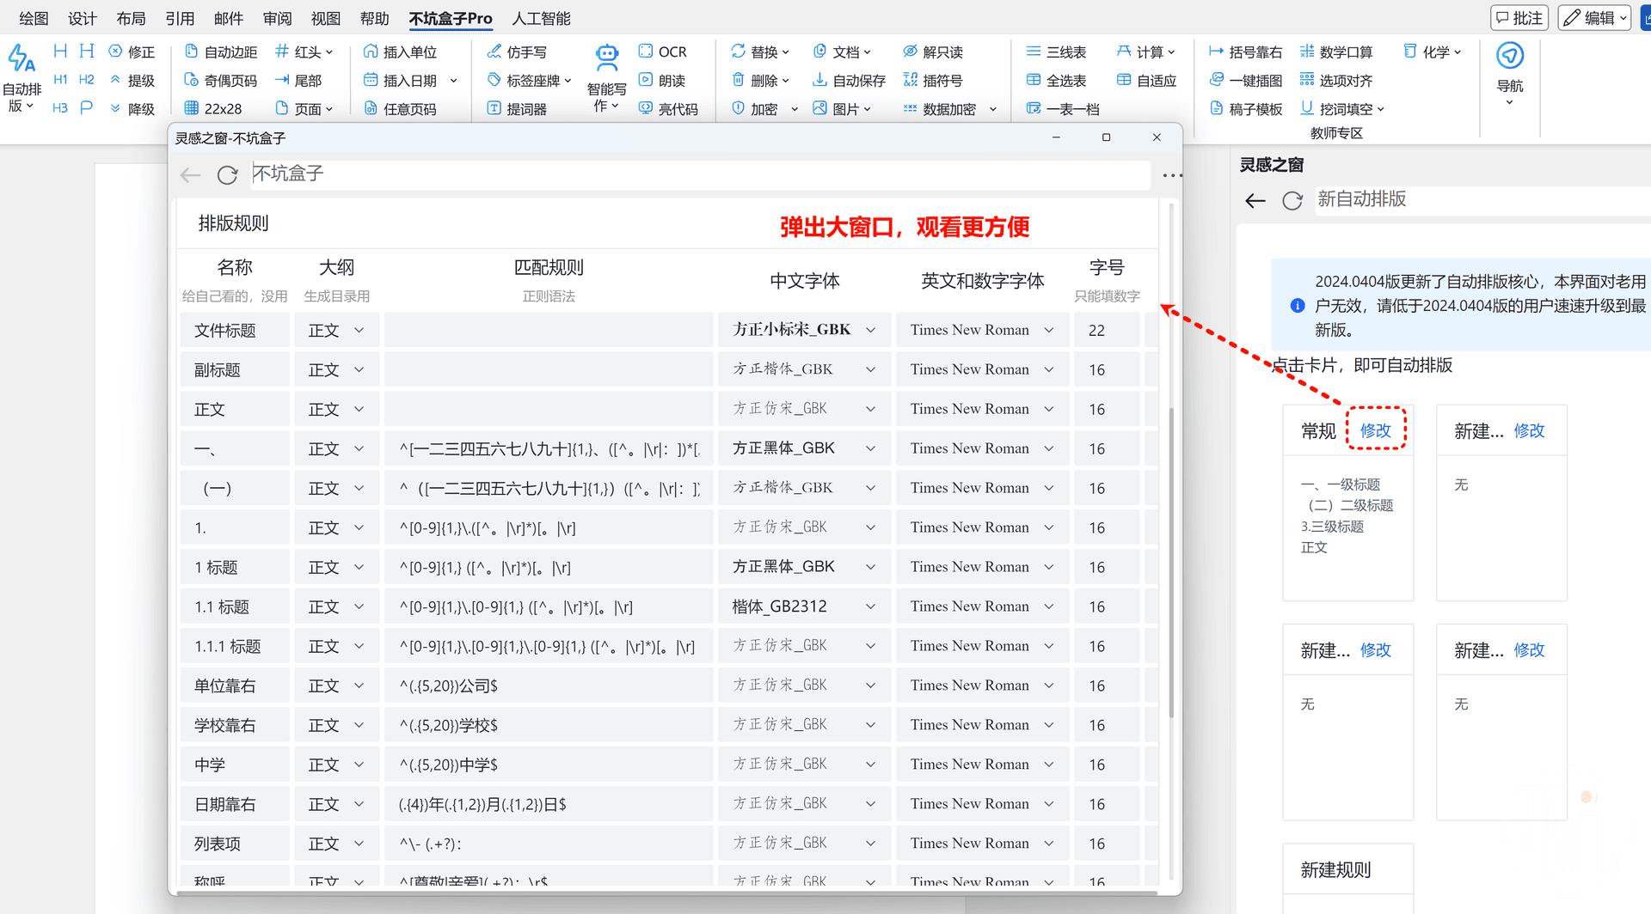Click the 批注 button at top right
This screenshot has height=914, width=1651.
click(x=1519, y=18)
